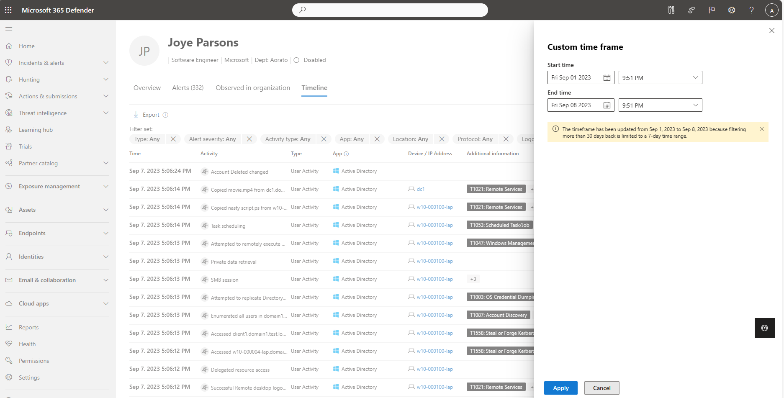Screen dimensions: 784x398
Task: Remove the Alert severity filter
Action: click(x=249, y=139)
